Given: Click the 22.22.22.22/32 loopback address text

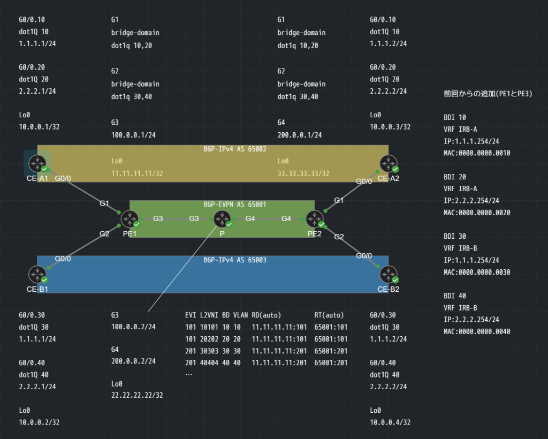Looking at the screenshot, I should point(137,395).
